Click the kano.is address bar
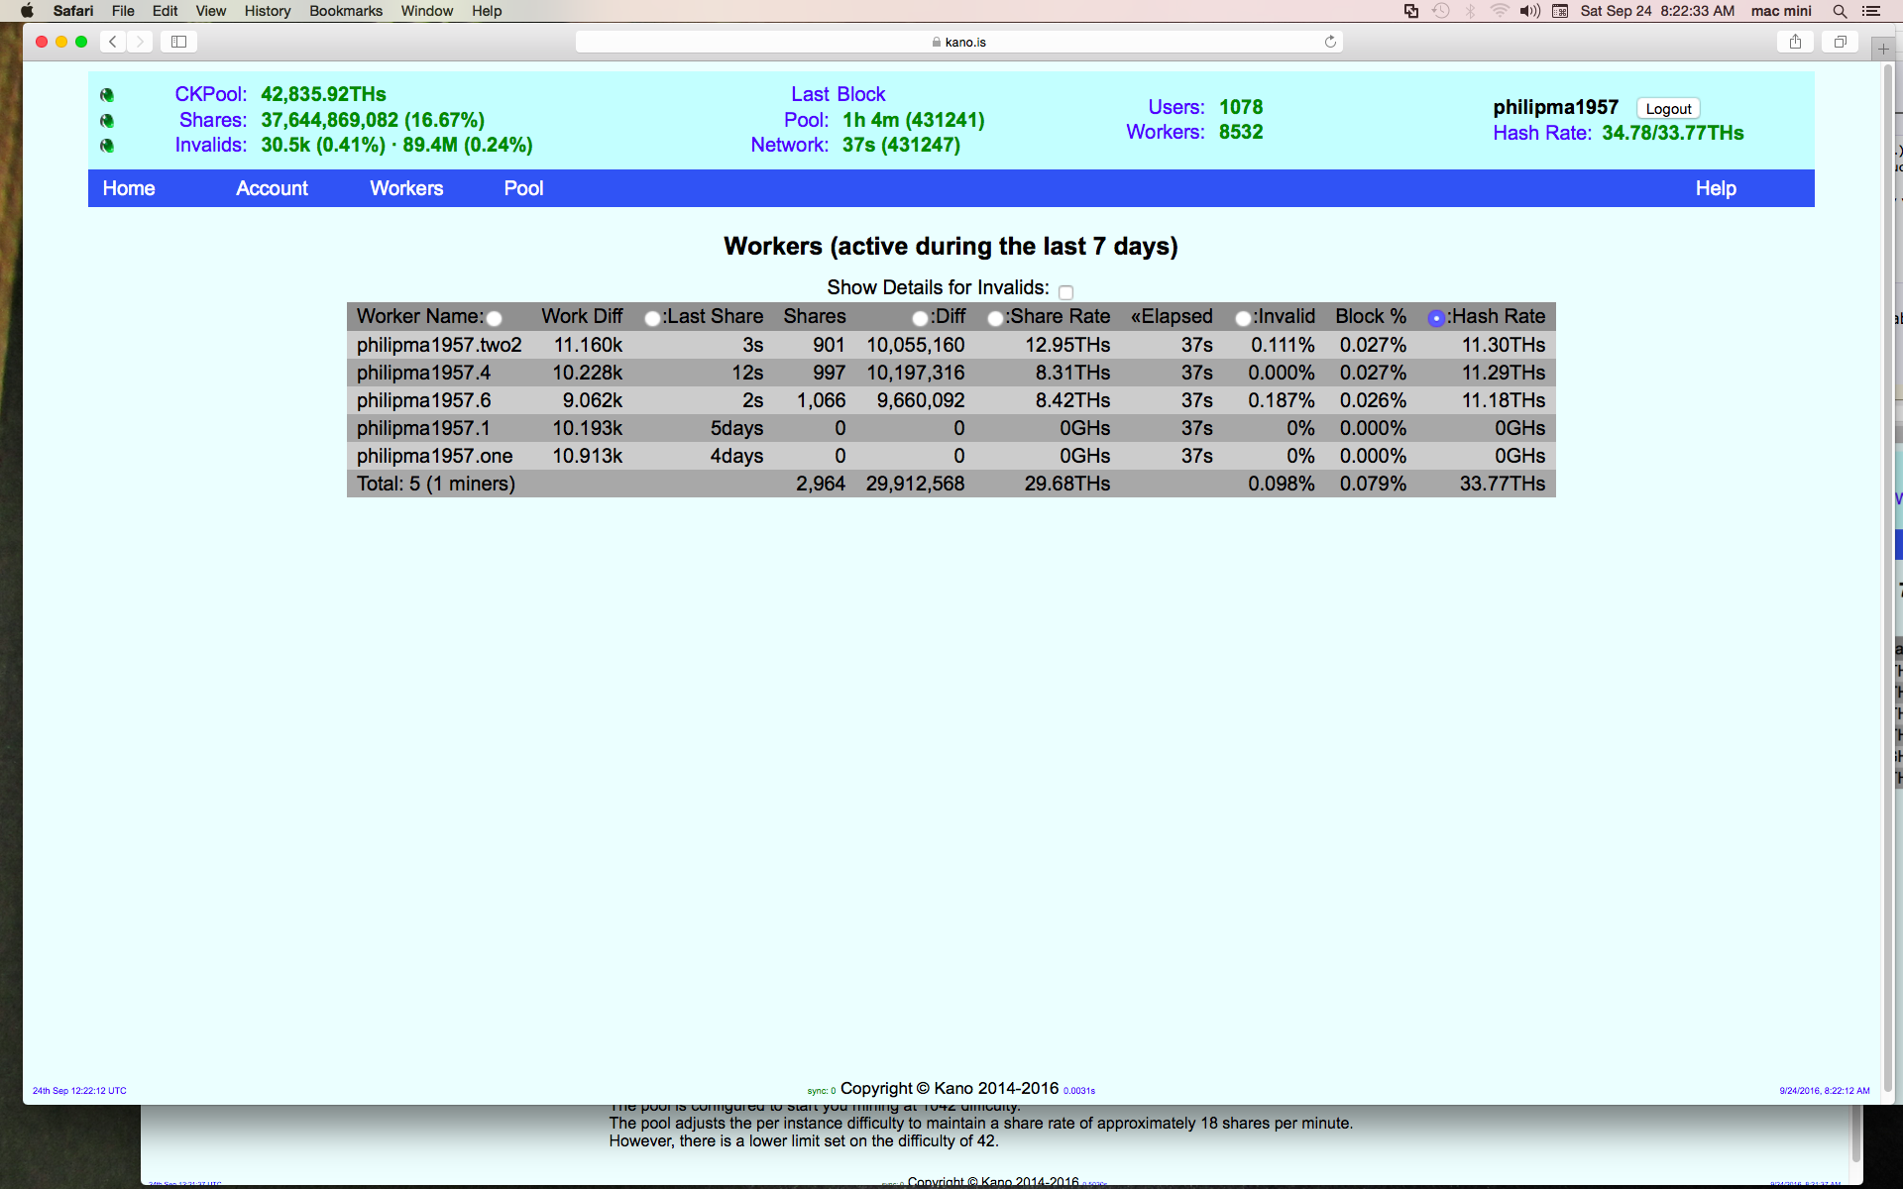This screenshot has height=1189, width=1903. coord(958,42)
